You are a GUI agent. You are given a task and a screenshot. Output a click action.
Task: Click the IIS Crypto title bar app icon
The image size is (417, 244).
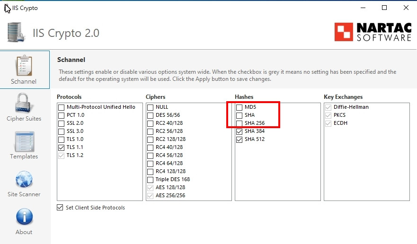(x=7, y=8)
